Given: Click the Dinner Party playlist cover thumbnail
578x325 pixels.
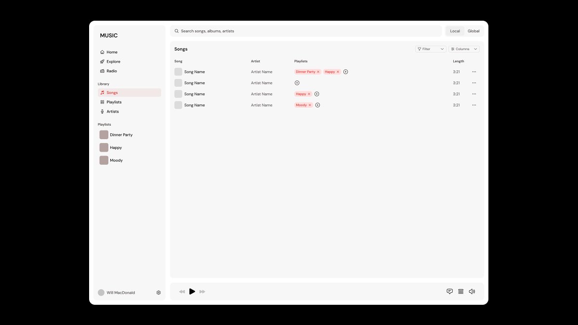Looking at the screenshot, I should pos(104,135).
